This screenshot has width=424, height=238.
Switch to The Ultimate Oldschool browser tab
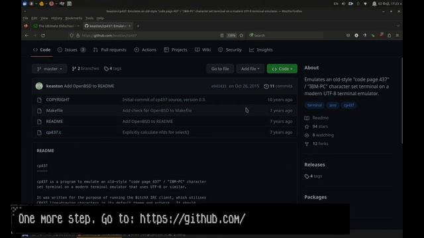[x=56, y=26]
